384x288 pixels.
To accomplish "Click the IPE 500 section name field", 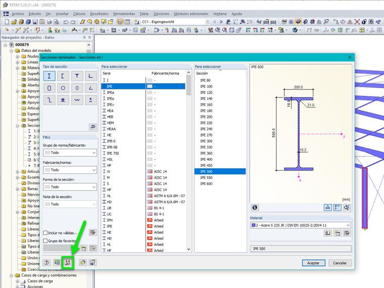I will (x=301, y=249).
